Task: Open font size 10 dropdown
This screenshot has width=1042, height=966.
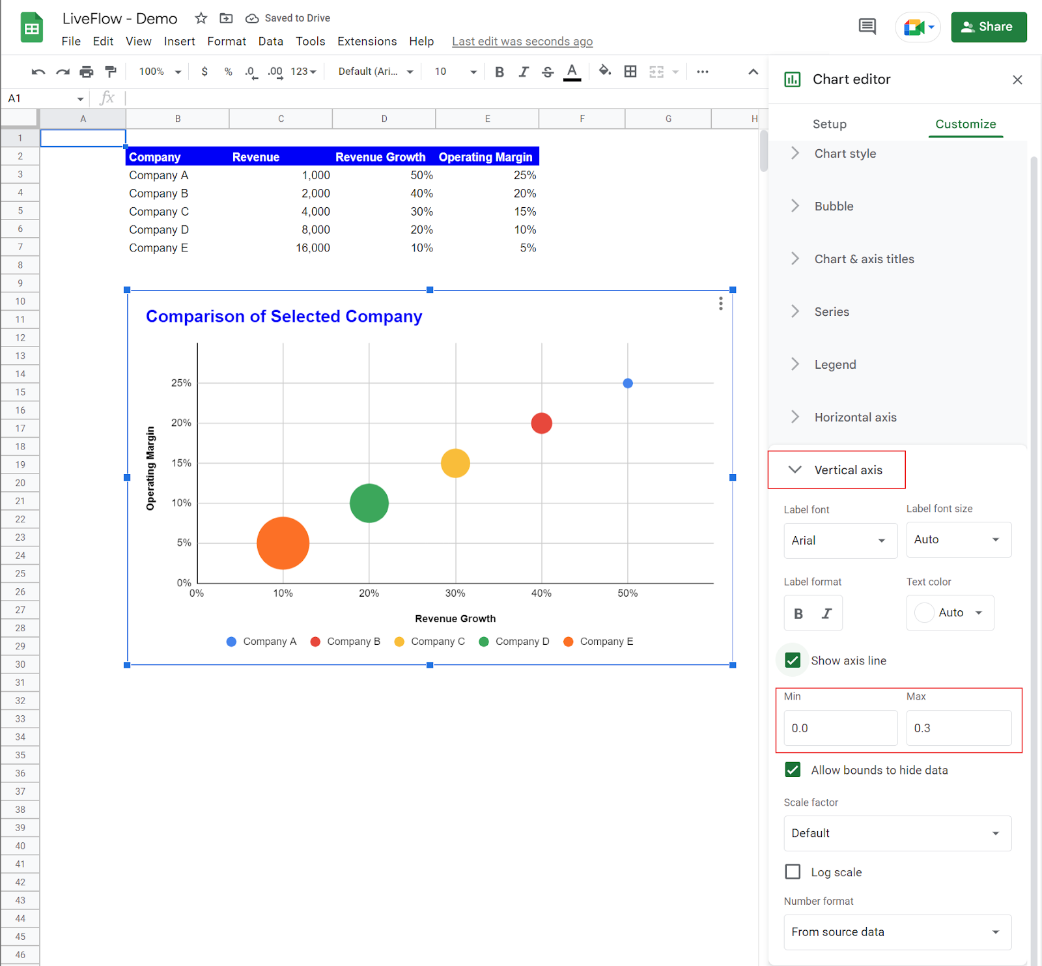Action: [455, 72]
